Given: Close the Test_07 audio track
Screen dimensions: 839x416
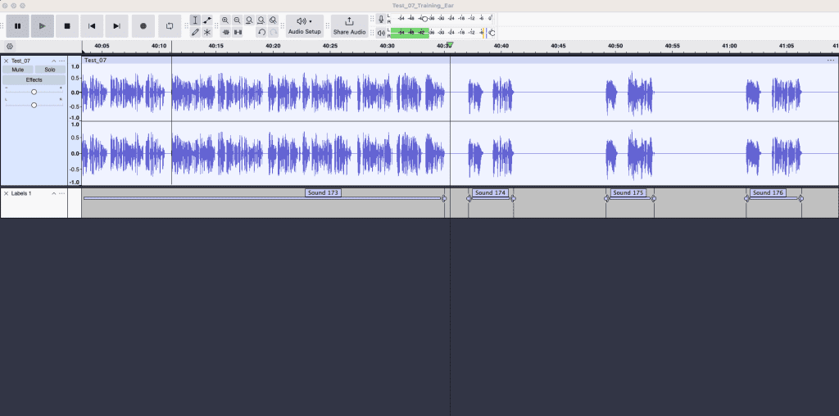Looking at the screenshot, I should [6, 61].
